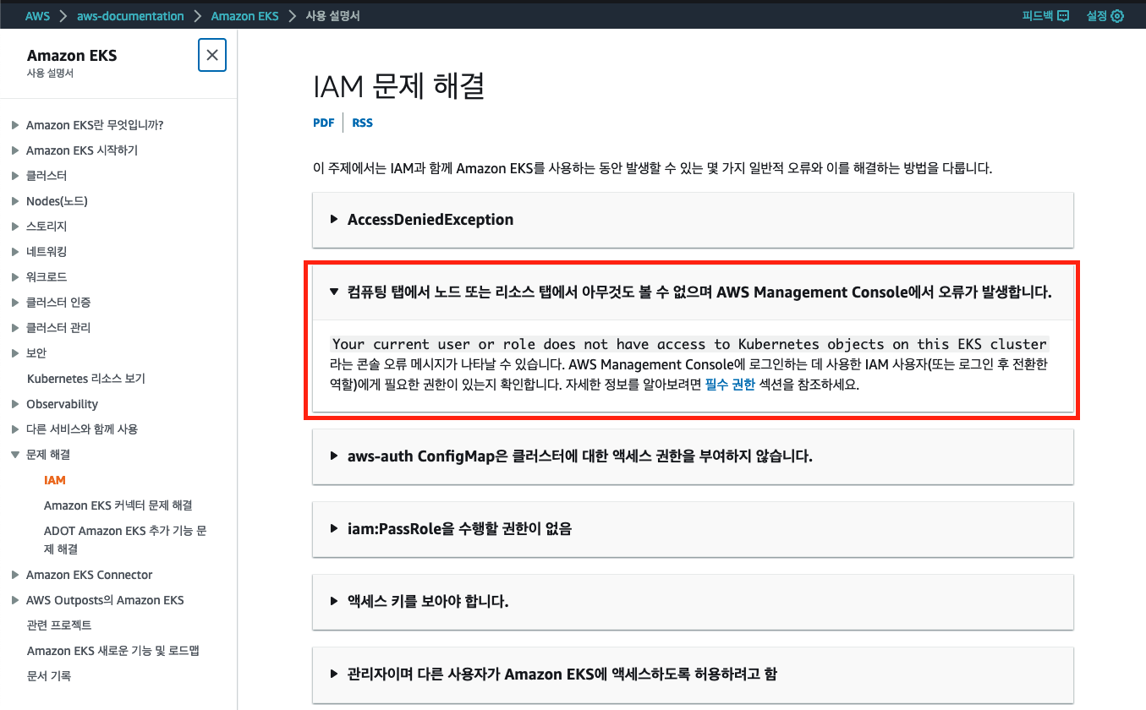Expand Amazon EKS란 무엇입니까? tree arrow

[15, 125]
